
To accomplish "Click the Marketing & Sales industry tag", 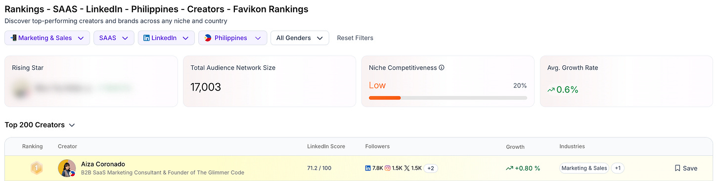I will (x=584, y=168).
